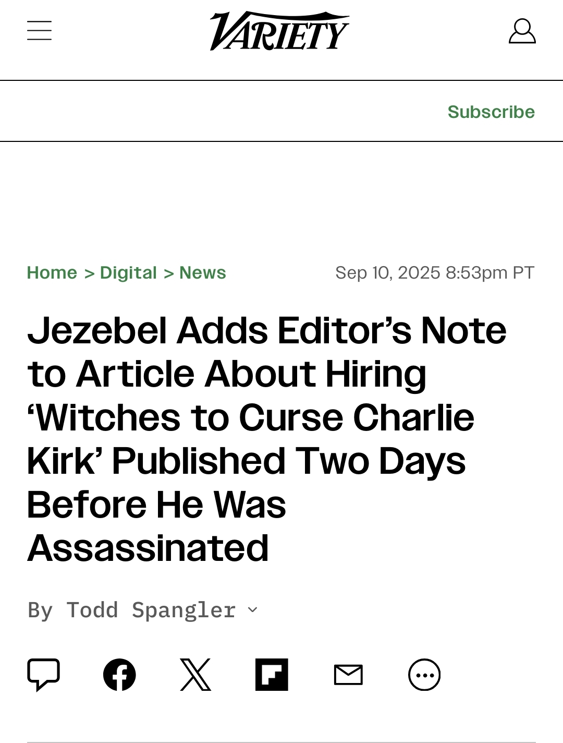Viewport: 563px width, 743px height.
Task: Click the 'By' byline label
Action: click(41, 610)
